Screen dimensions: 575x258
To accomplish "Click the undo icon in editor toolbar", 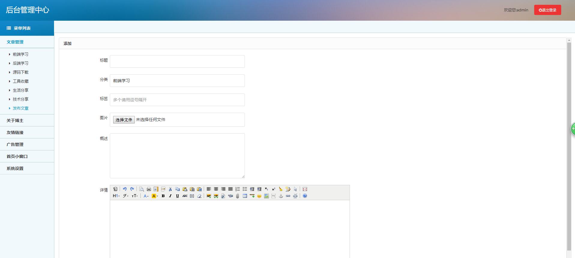I will tap(125, 189).
